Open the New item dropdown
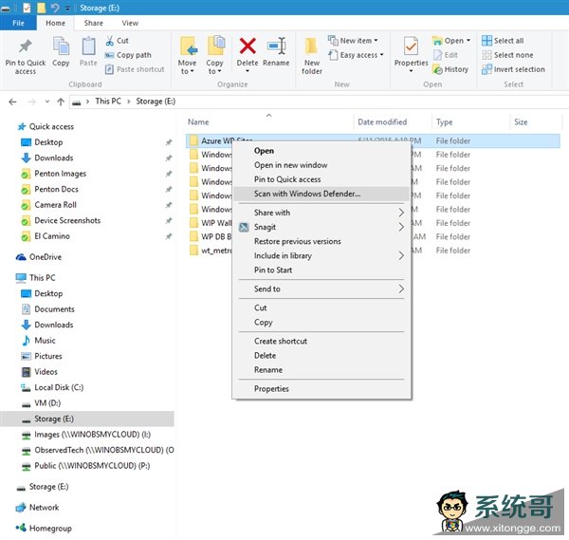This screenshot has height=540, width=569. (353, 41)
